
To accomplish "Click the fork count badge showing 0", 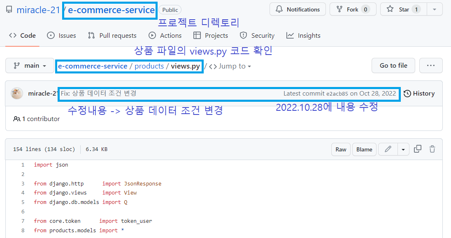I will (365, 9).
